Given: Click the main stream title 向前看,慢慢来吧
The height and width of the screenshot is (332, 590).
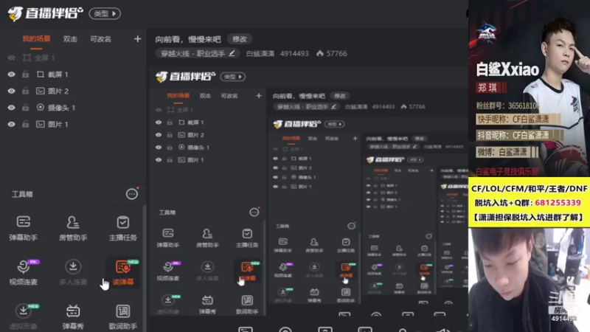Looking at the screenshot, I should pyautogui.click(x=188, y=39).
